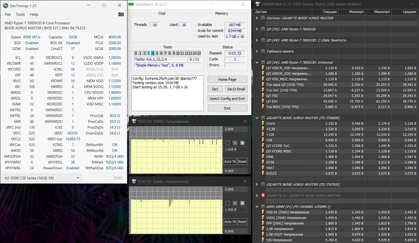
Task: Click the red error icon for GIGABYTE EC
Action: (x=263, y=195)
